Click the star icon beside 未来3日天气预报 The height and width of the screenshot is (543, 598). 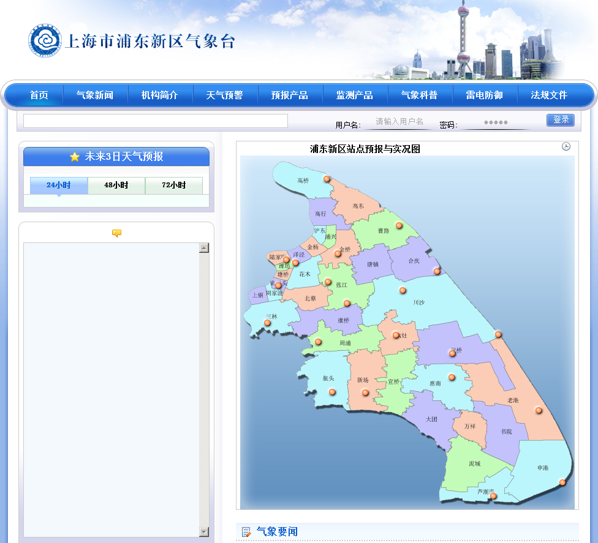(x=75, y=157)
